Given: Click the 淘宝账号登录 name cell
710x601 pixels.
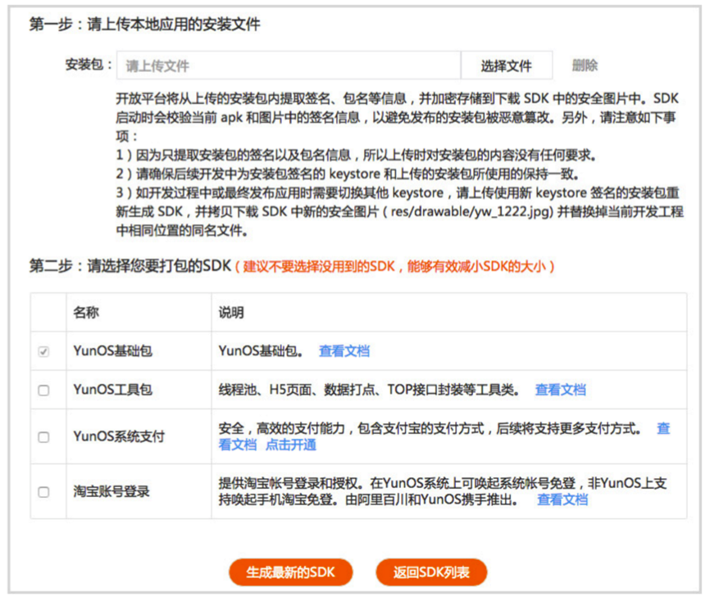Looking at the screenshot, I should 139,491.
